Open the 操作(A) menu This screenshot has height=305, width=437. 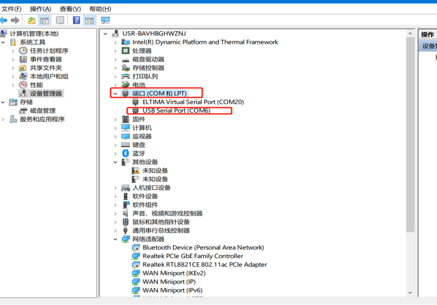tap(41, 9)
